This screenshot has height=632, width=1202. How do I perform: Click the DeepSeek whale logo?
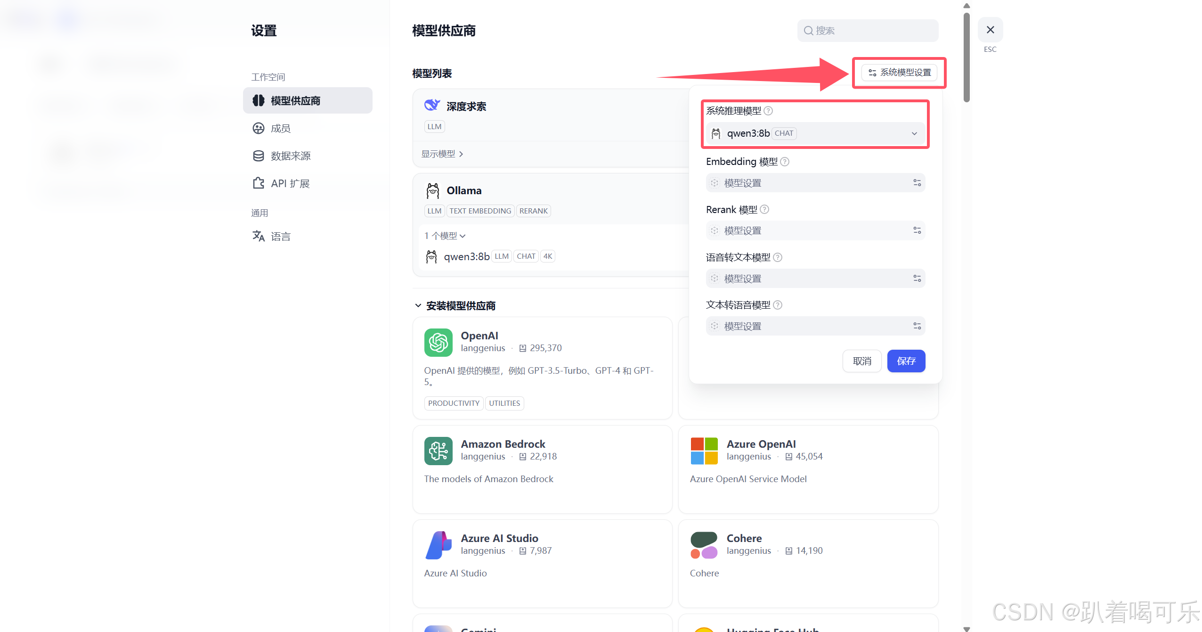coord(432,105)
